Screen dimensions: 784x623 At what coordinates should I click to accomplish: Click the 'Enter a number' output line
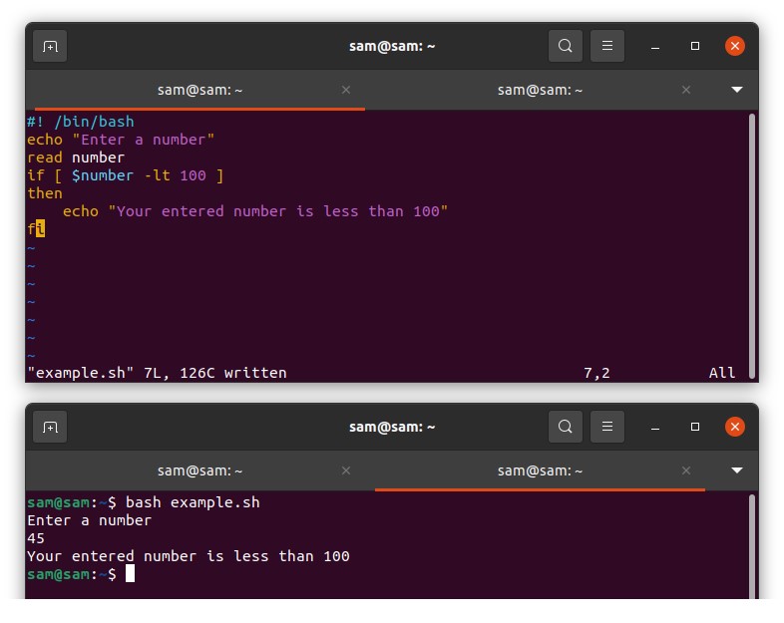tap(89, 520)
